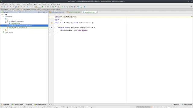Screen dimensions: 193x108
Task: Open the Tools menu
Action: coord(44,4)
